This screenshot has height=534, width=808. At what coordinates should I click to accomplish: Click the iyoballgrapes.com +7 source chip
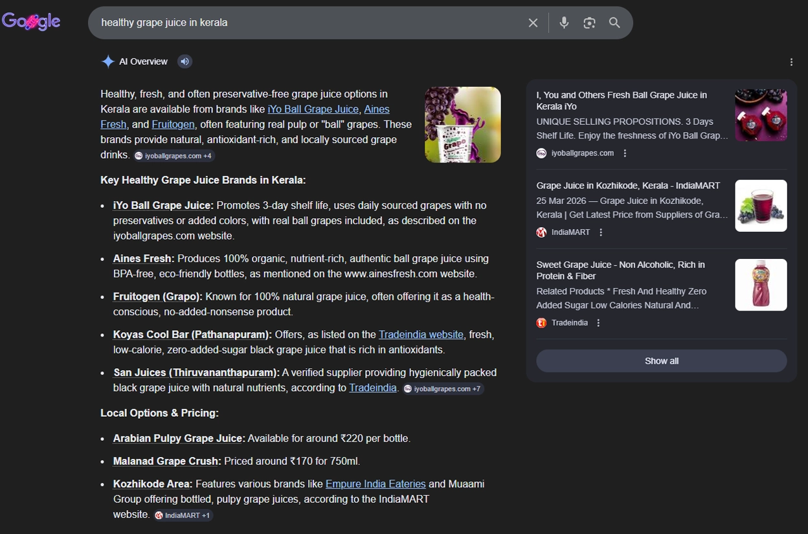442,389
